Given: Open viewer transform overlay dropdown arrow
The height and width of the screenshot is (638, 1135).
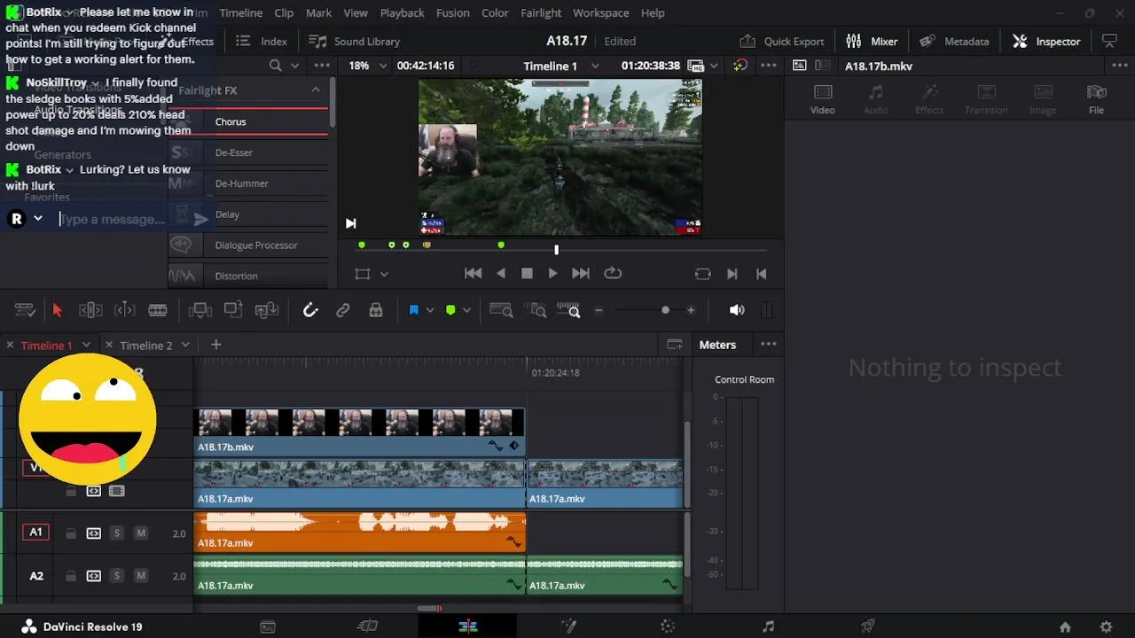Looking at the screenshot, I should pyautogui.click(x=384, y=274).
